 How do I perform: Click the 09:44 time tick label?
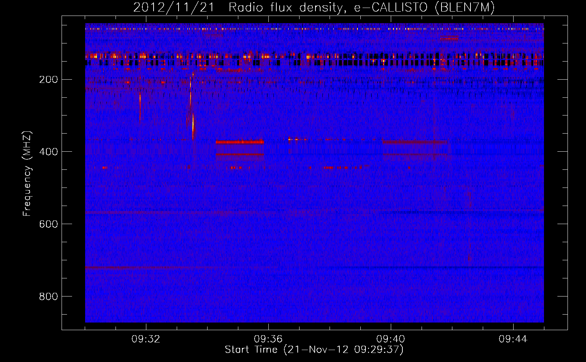click(513, 339)
